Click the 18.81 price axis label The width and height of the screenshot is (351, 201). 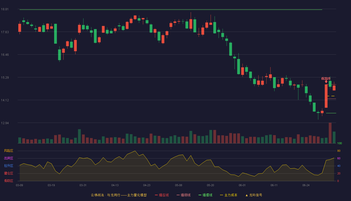click(x=5, y=9)
